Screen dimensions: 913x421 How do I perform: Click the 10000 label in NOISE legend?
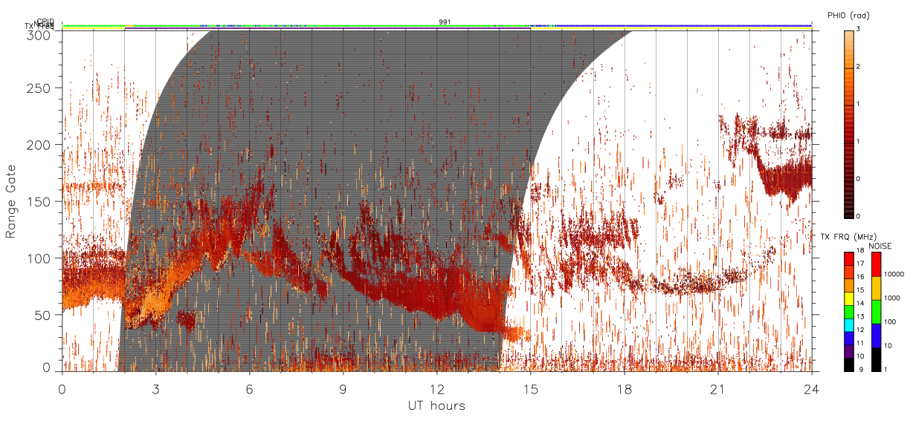pos(894,274)
